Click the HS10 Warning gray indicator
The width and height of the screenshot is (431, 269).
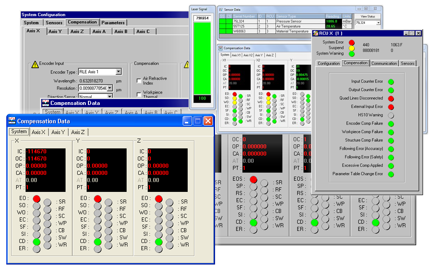pyautogui.click(x=391, y=115)
